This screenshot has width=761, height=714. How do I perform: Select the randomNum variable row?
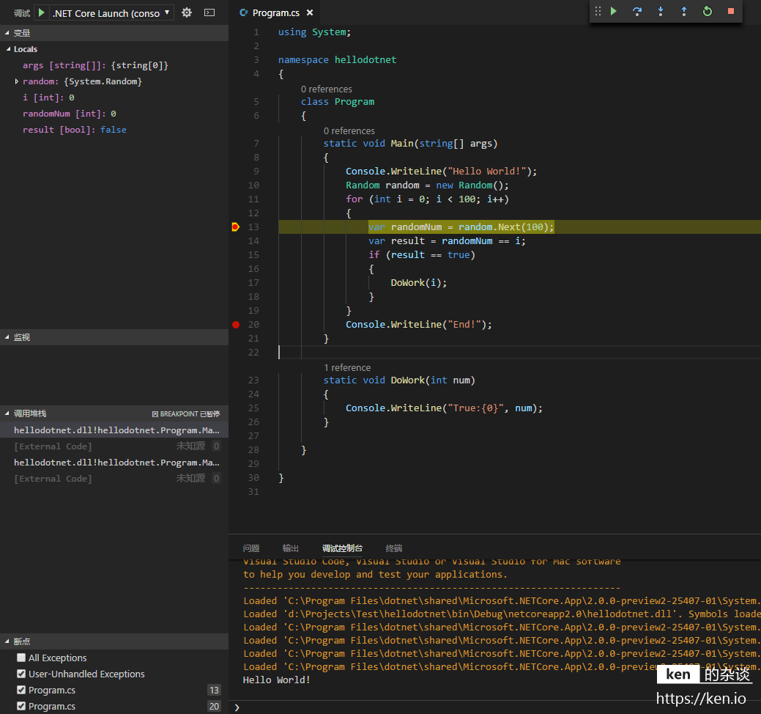[114, 114]
